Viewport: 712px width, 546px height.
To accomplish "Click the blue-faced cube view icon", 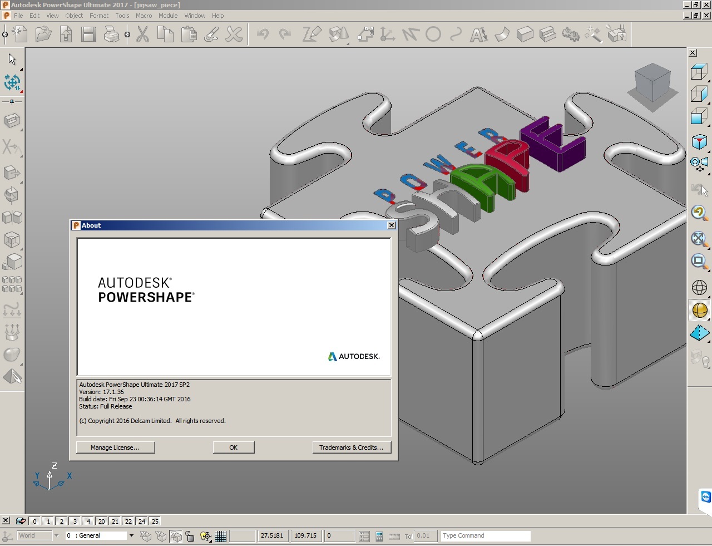I will pos(699,117).
